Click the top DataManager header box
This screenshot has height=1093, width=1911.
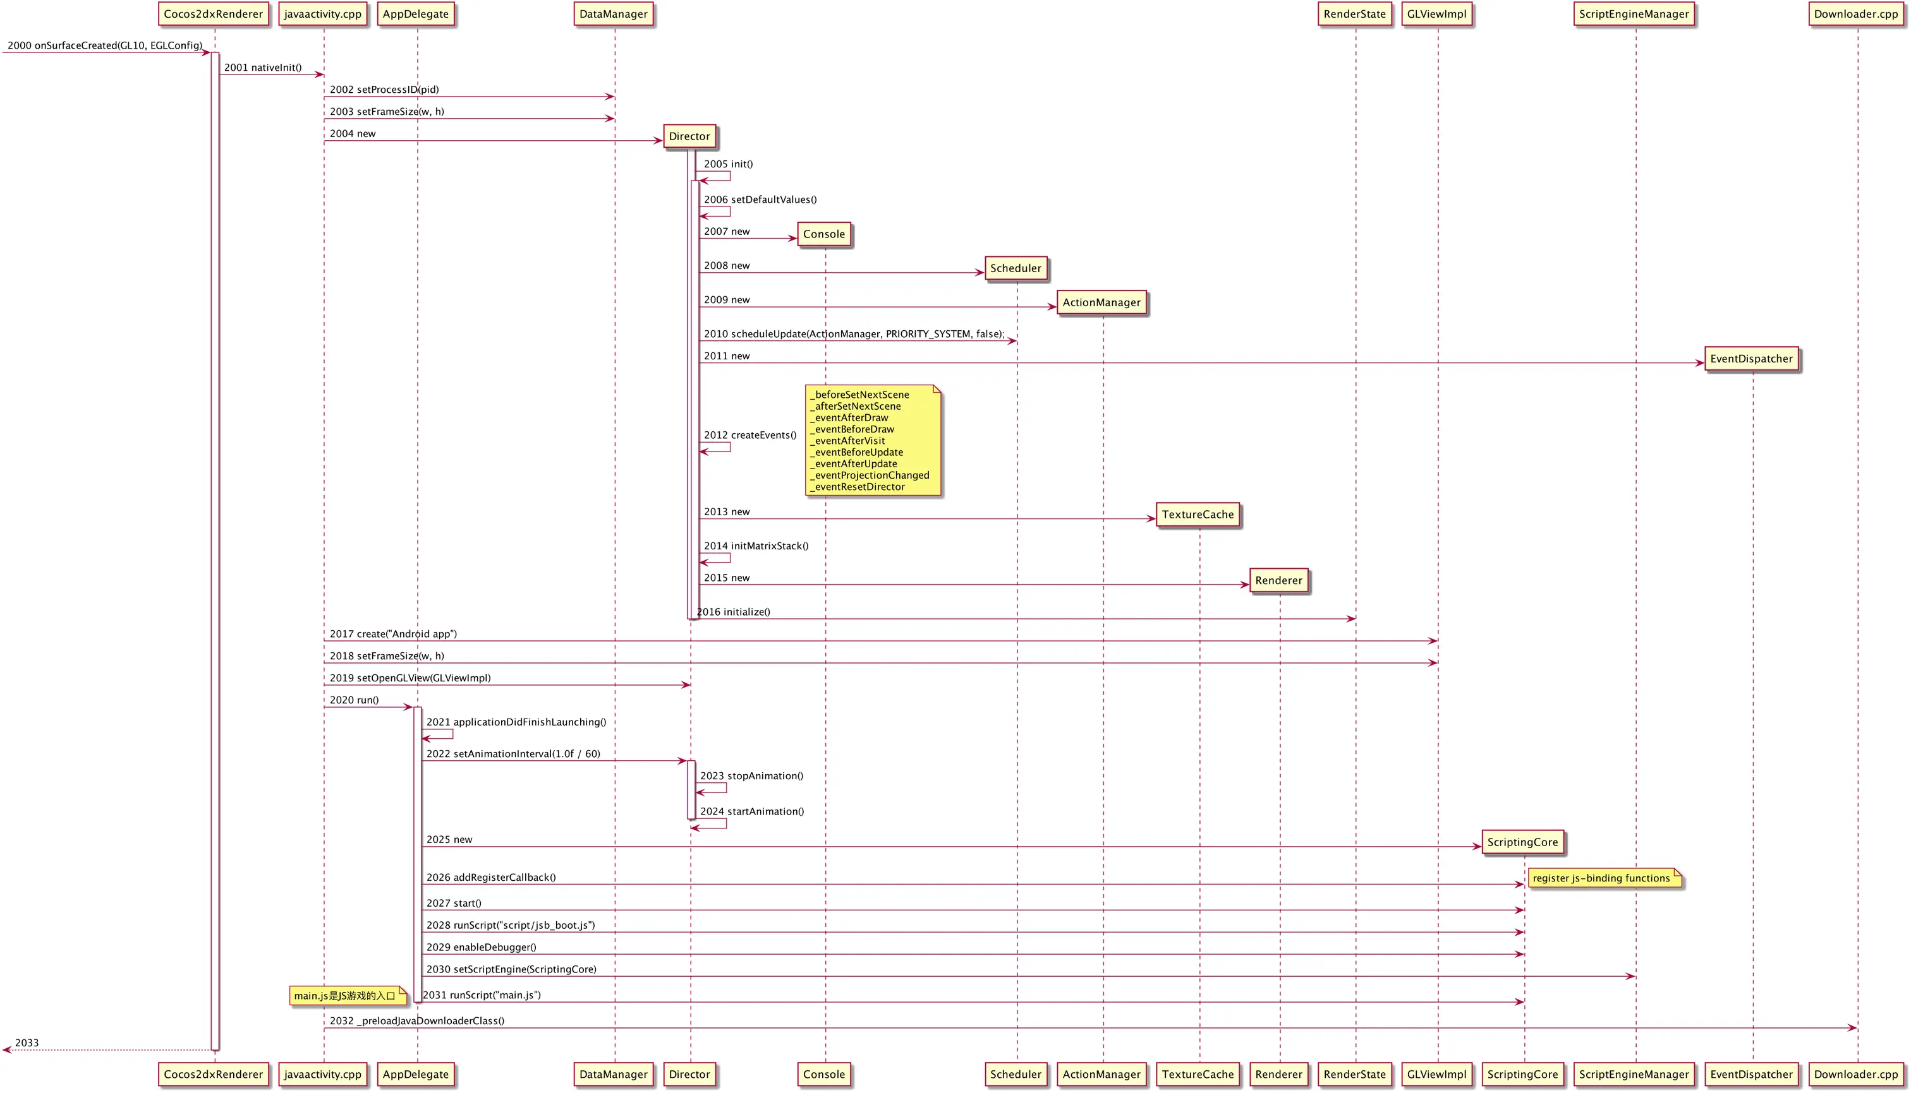pos(613,15)
